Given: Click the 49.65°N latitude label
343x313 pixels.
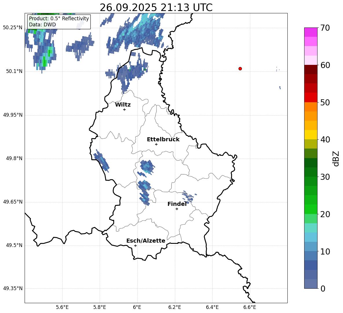Looking at the screenshot, I should tap(13, 202).
